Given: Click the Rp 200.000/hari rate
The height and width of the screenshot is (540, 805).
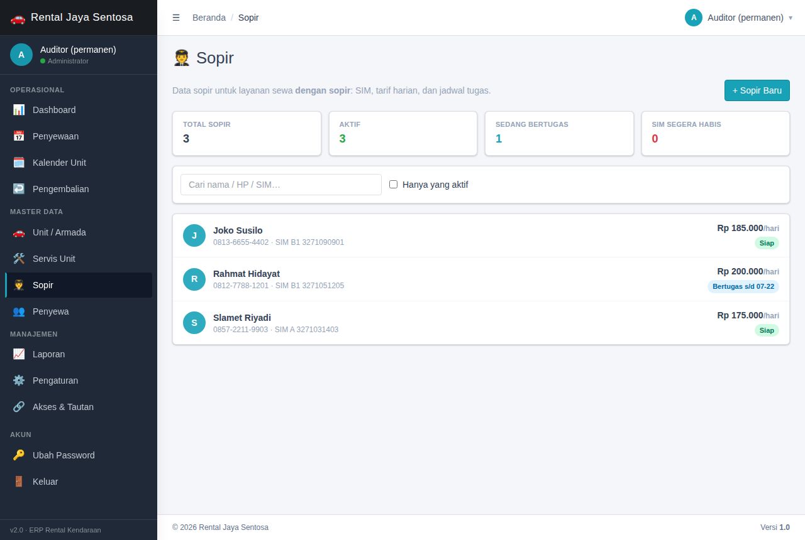Looking at the screenshot, I should 748,271.
